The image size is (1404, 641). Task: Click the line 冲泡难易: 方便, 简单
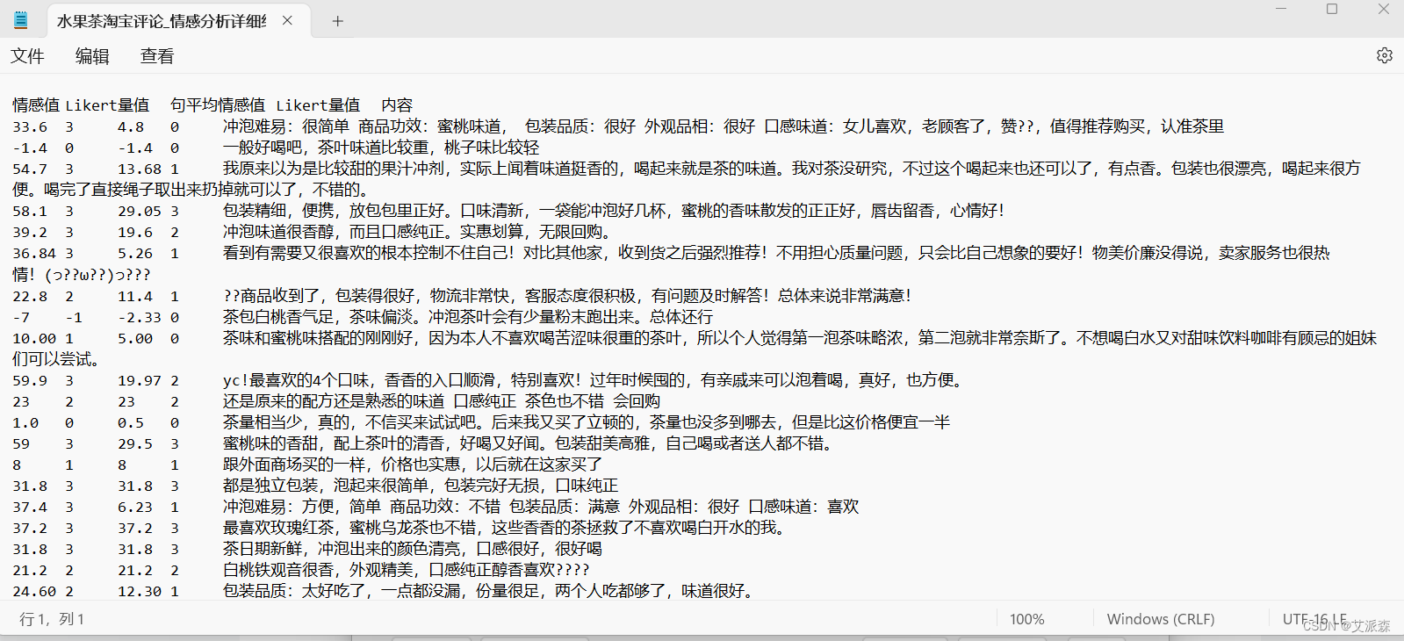pyautogui.click(x=436, y=507)
